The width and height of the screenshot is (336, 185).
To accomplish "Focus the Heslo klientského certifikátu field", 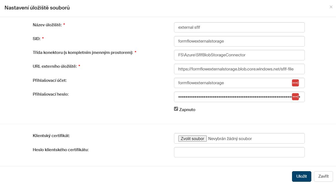I will (x=239, y=152).
